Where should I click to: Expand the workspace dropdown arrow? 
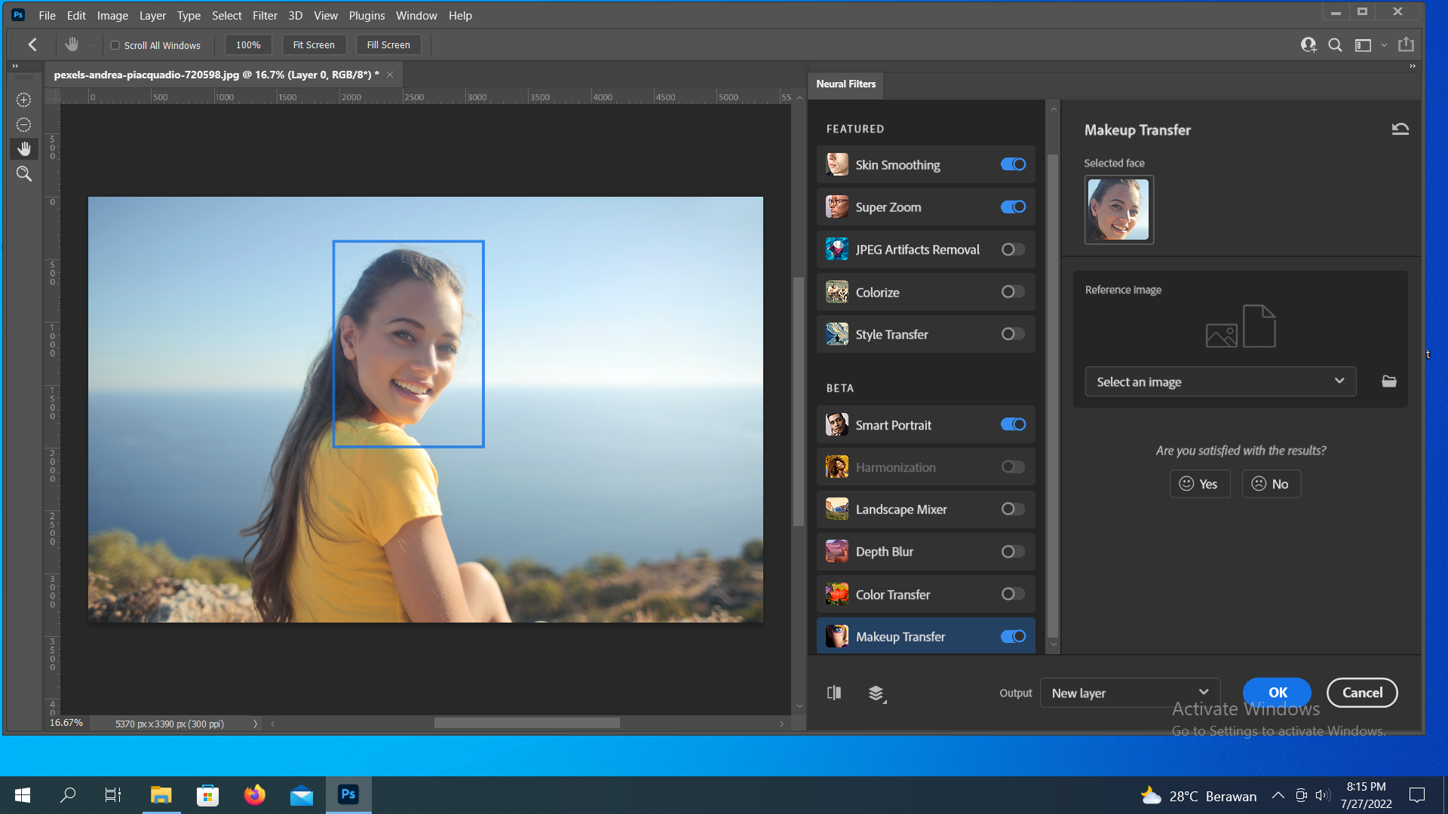click(1384, 45)
